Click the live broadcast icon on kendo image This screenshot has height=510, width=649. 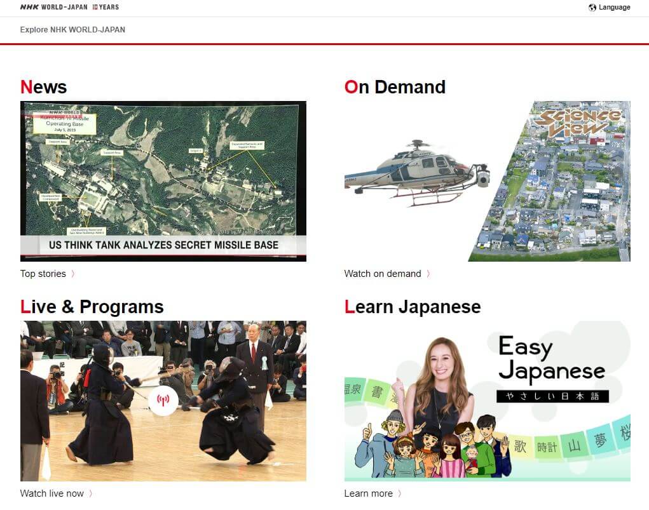point(163,400)
